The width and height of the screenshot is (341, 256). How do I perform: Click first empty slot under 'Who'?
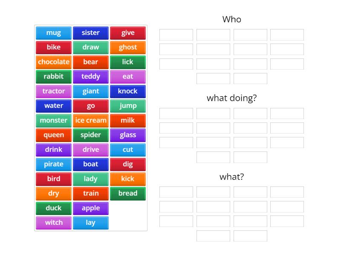(x=176, y=35)
